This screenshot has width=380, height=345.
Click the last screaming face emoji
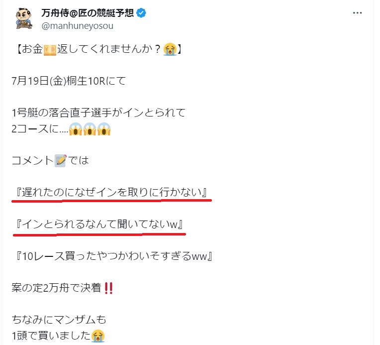pyautogui.click(x=104, y=129)
